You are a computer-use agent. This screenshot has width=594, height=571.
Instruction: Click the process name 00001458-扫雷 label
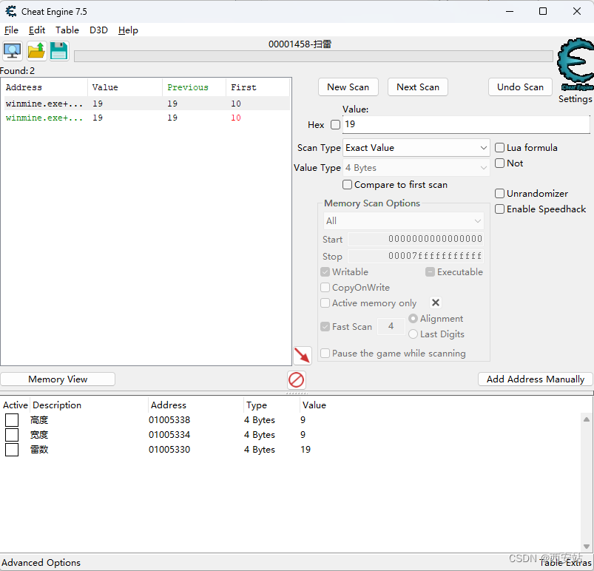pyautogui.click(x=300, y=44)
